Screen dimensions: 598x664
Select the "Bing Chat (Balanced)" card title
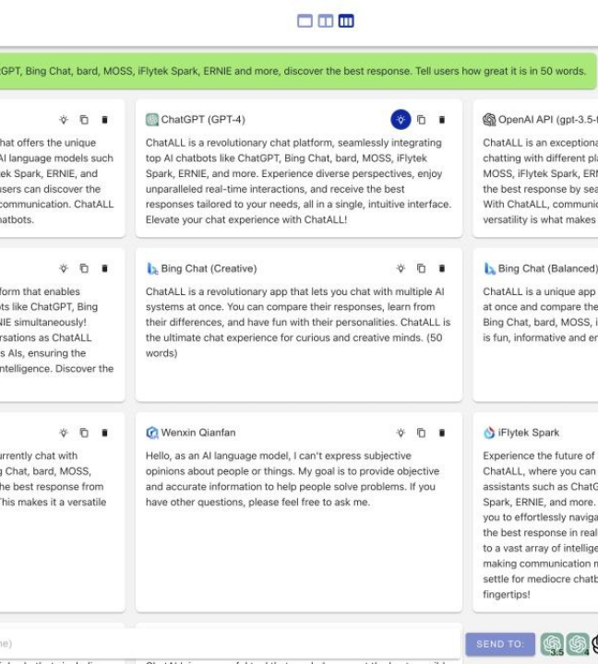tap(547, 268)
